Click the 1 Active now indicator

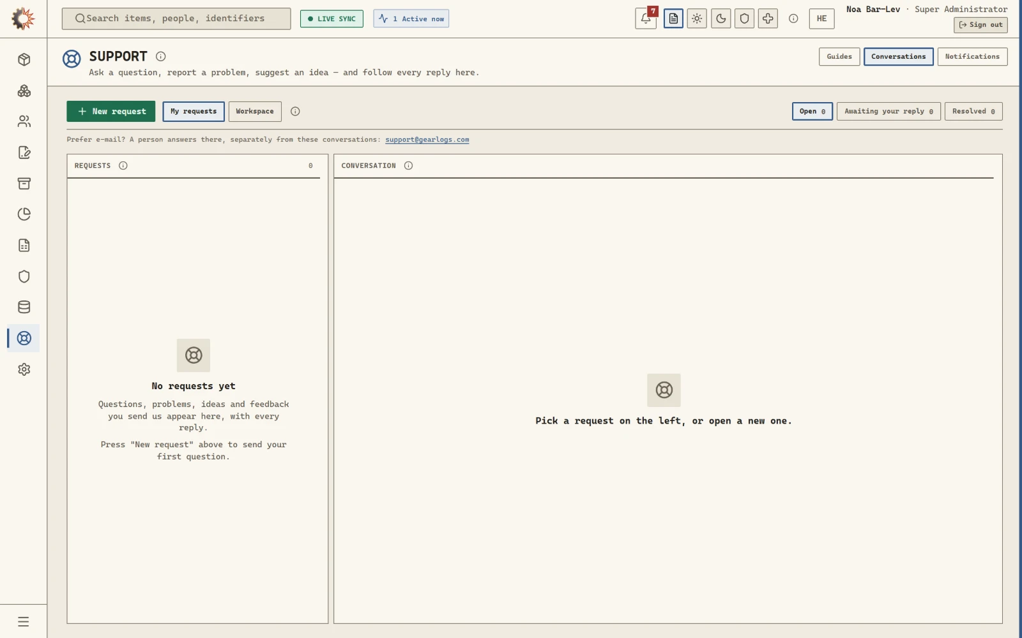[411, 19]
